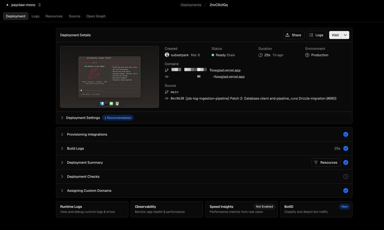The height and width of the screenshot is (230, 384).
Task: Open the Source tab
Action: [75, 16]
